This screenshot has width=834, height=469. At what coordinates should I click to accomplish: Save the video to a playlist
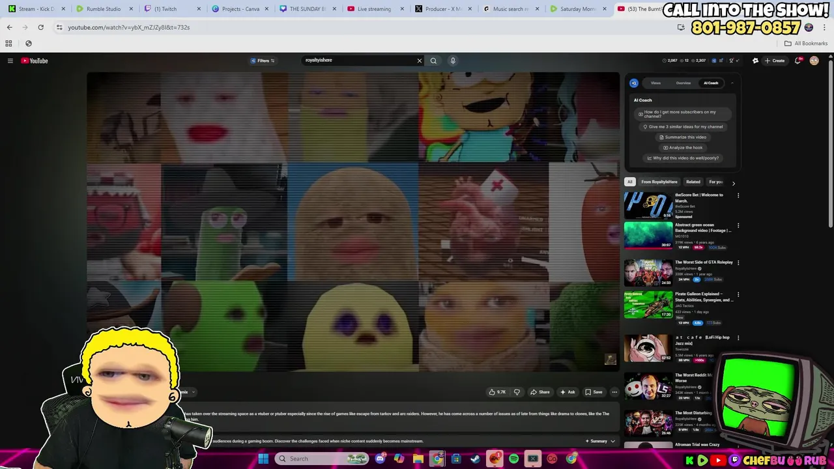point(594,392)
